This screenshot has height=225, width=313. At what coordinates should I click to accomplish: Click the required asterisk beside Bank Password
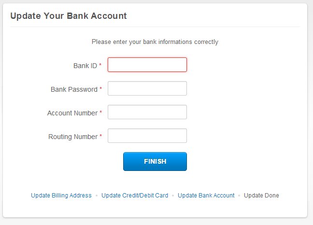(x=100, y=89)
